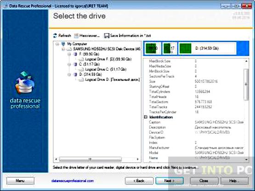Collapse the Identification property group
The height and width of the screenshot is (191, 255).
click(146, 117)
